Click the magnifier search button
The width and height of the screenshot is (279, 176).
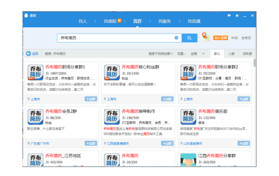click(189, 38)
